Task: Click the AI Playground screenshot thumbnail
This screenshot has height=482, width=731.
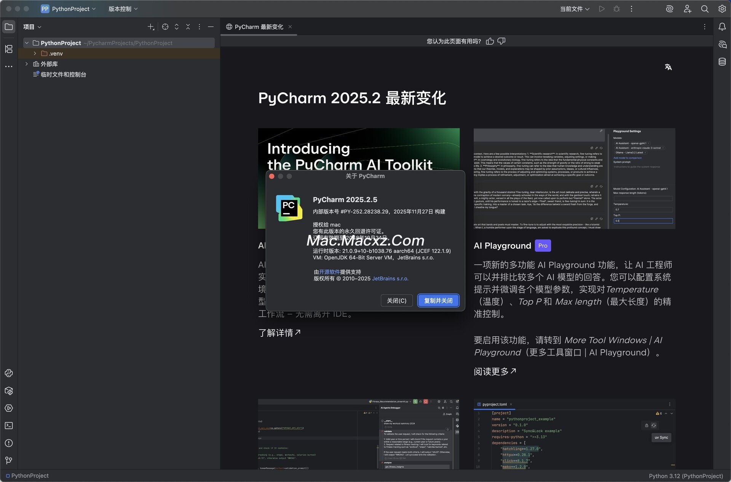Action: click(574, 179)
